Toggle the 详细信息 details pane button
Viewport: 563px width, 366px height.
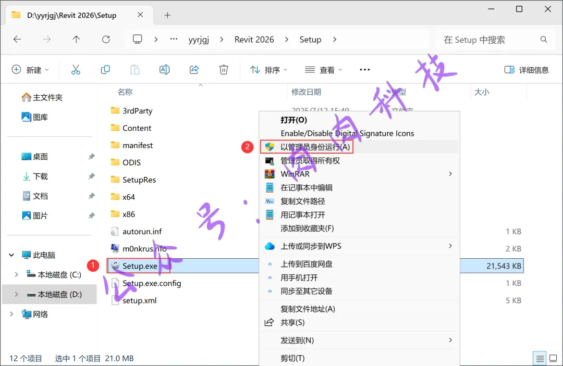pyautogui.click(x=527, y=70)
